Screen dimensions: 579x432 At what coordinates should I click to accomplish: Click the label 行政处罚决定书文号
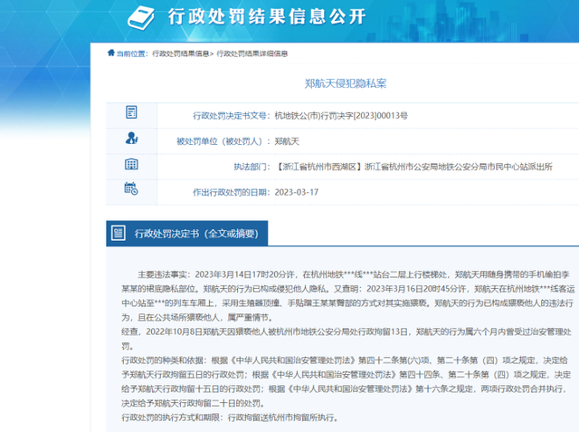click(232, 116)
